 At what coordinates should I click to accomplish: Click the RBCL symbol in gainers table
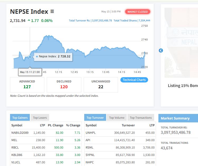15,147
